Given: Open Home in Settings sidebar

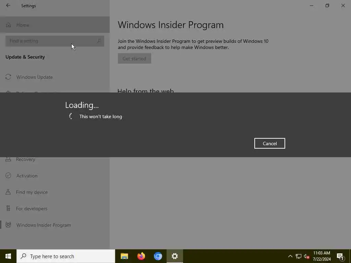Looking at the screenshot, I should point(55,25).
